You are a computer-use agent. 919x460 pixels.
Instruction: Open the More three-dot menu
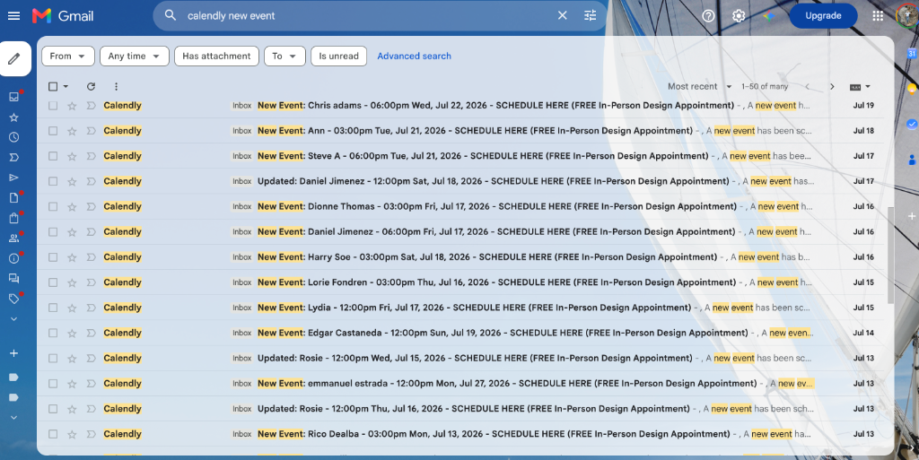click(x=116, y=87)
